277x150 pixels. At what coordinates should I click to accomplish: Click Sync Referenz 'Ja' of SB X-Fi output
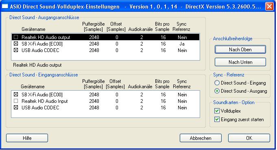(x=182, y=44)
